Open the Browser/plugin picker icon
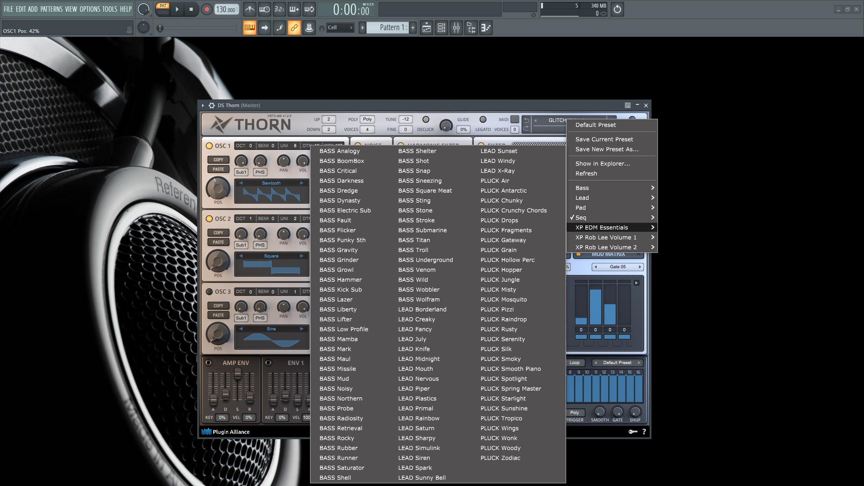The width and height of the screenshot is (864, 486). pos(471,28)
